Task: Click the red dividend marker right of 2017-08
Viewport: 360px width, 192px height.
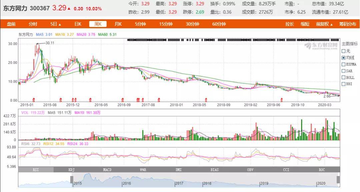Action: [159, 100]
